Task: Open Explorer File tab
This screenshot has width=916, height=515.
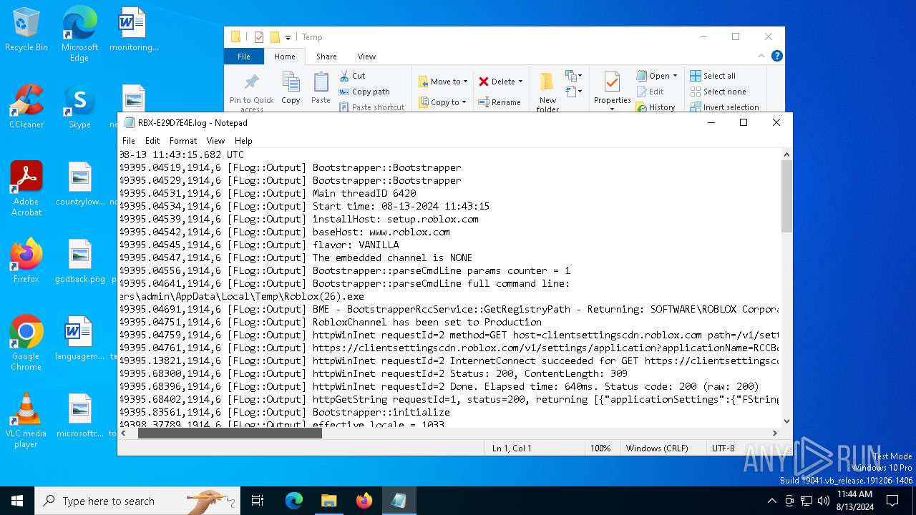Action: point(244,57)
